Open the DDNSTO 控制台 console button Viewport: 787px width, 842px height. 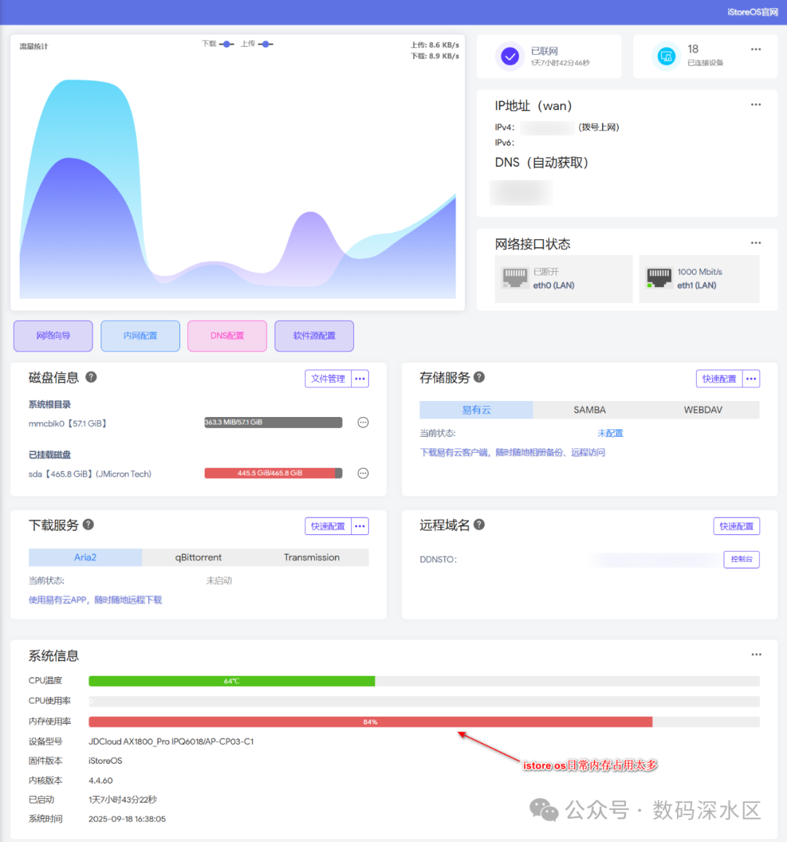pyautogui.click(x=741, y=559)
